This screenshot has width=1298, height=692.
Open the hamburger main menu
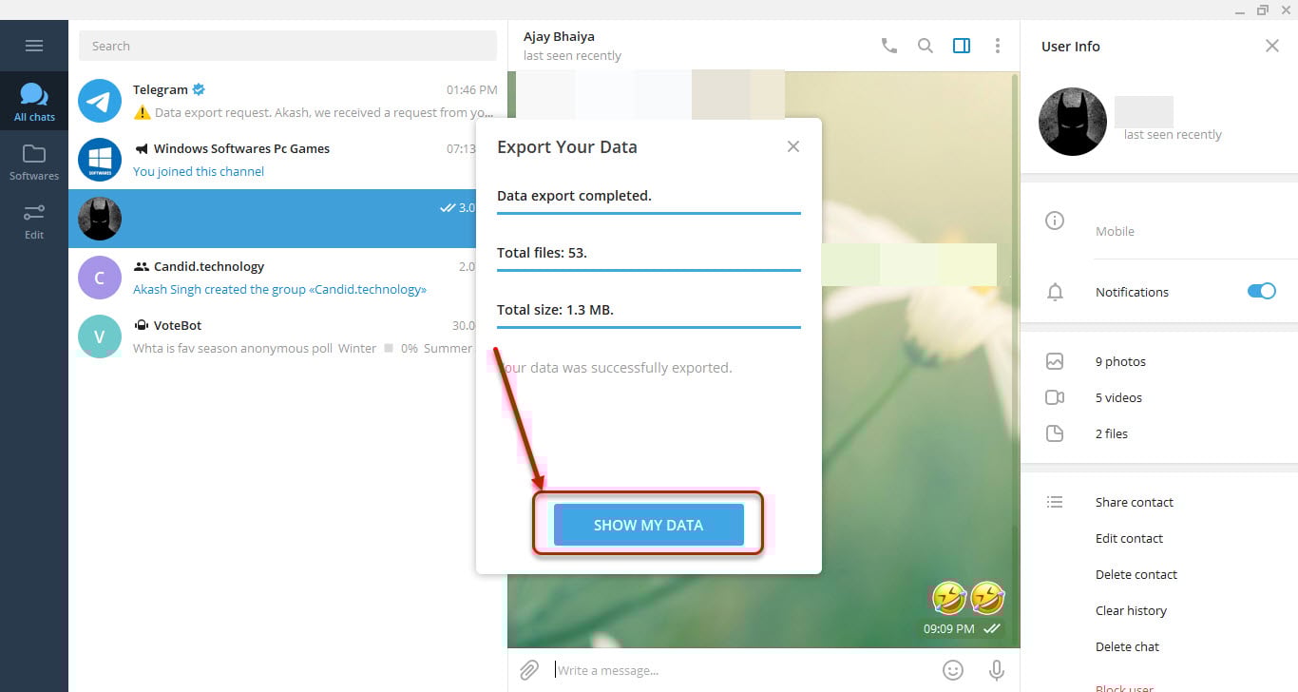(34, 46)
